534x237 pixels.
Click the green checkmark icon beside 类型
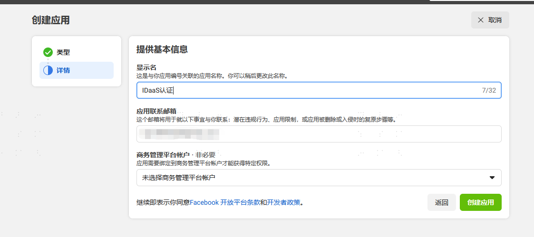[48, 52]
